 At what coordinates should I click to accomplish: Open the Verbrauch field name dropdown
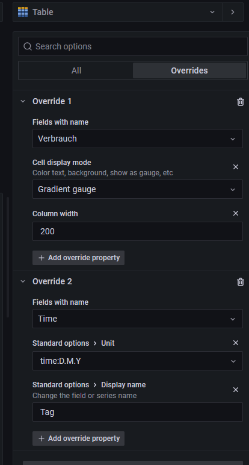[x=138, y=139]
